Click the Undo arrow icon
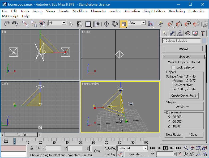Image resolution: width=209 pixels, height=158 pixels. 7,24
